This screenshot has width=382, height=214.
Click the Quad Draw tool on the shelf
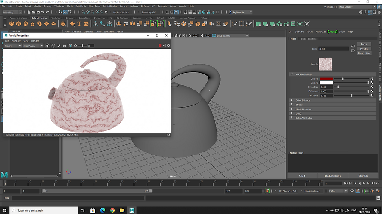pyautogui.click(x=249, y=24)
